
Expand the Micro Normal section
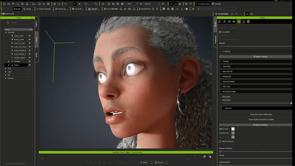point(256,71)
